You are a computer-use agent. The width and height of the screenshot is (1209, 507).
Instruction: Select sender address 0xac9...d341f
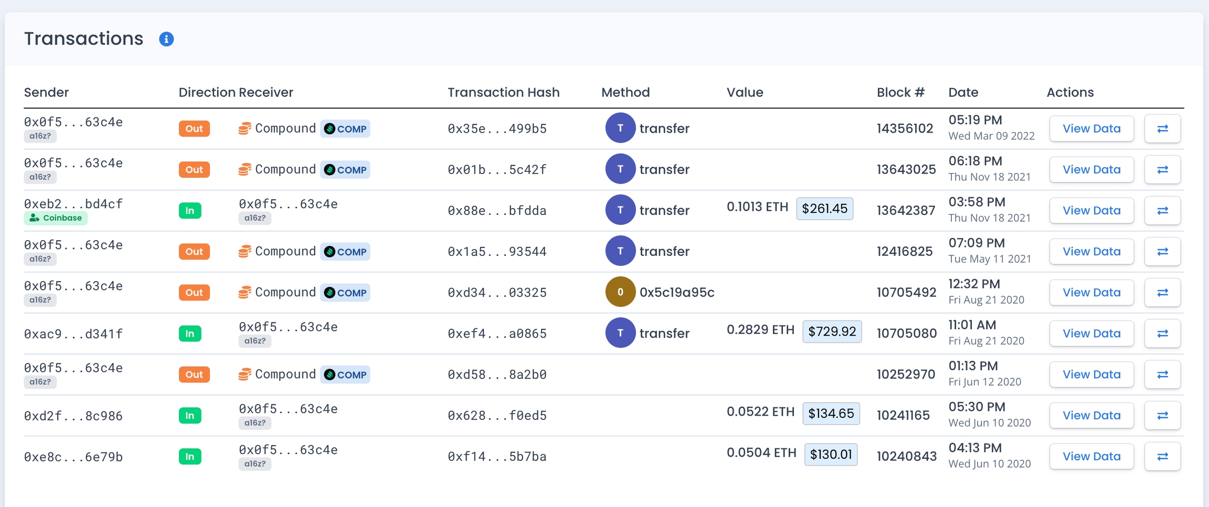coord(73,334)
